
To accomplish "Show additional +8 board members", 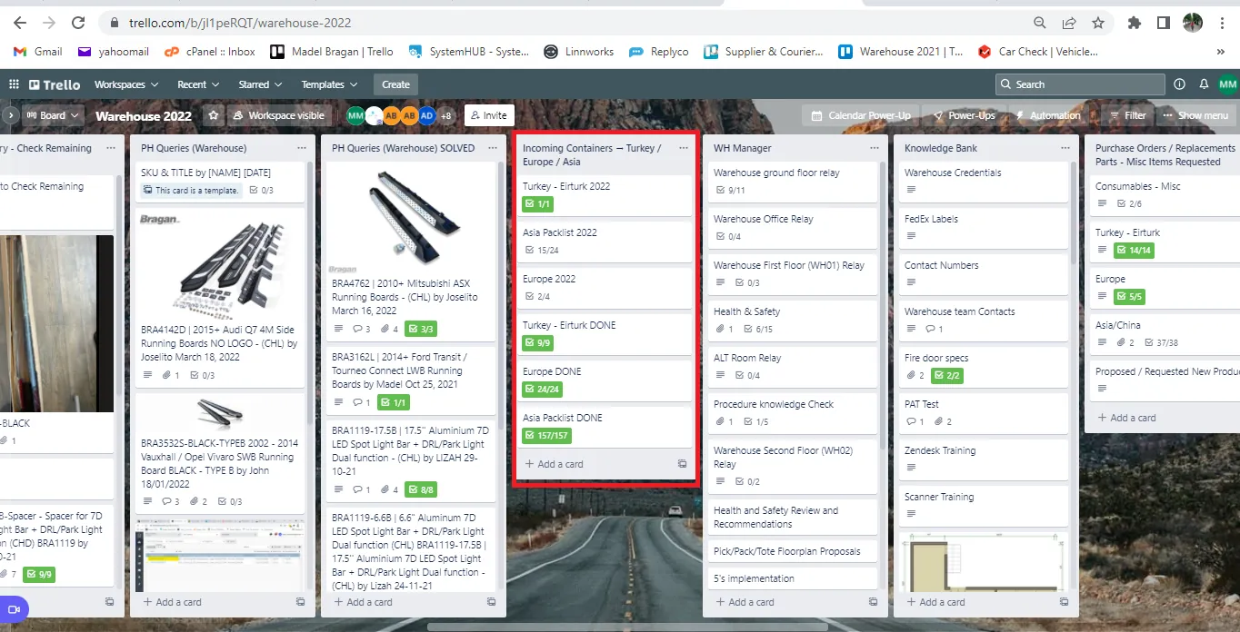I will 445,115.
